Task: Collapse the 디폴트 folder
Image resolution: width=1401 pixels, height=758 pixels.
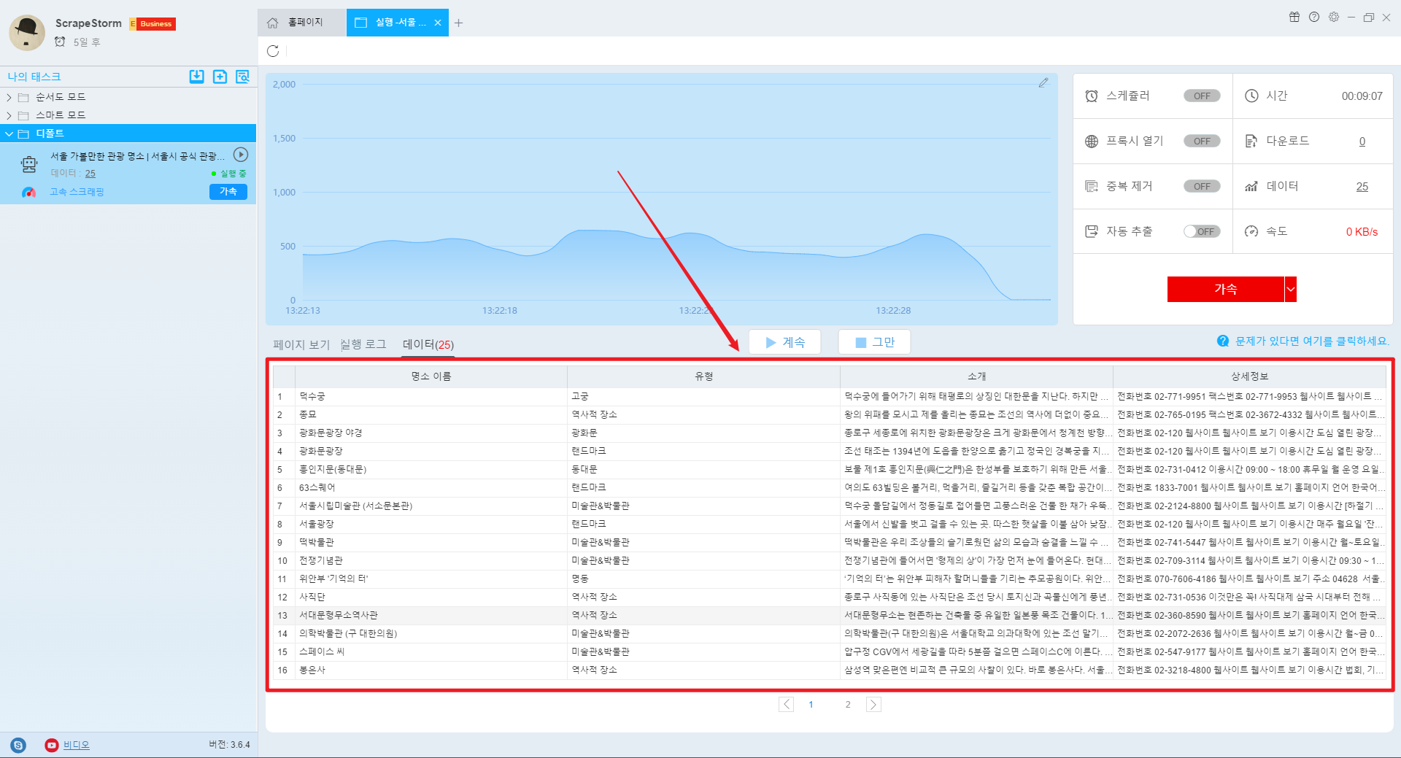Action: click(9, 134)
